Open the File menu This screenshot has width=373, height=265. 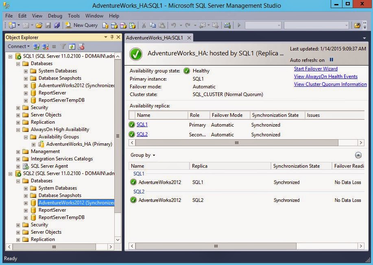9,16
